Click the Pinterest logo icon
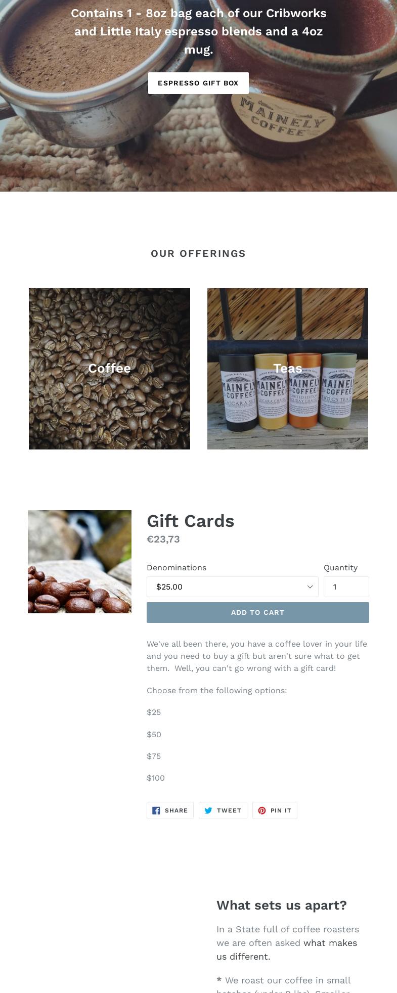This screenshot has height=993, width=397. 262,810
